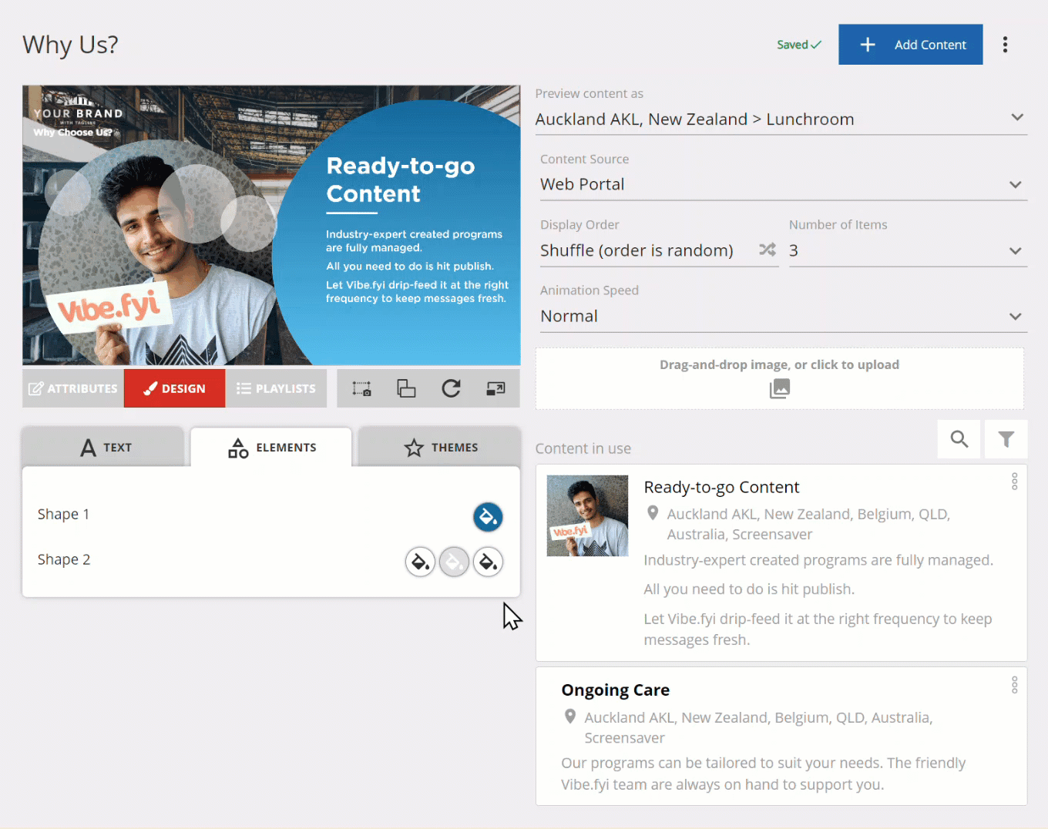The height and width of the screenshot is (829, 1048).
Task: Choose Shape 2 last fill bucket option
Action: click(488, 562)
